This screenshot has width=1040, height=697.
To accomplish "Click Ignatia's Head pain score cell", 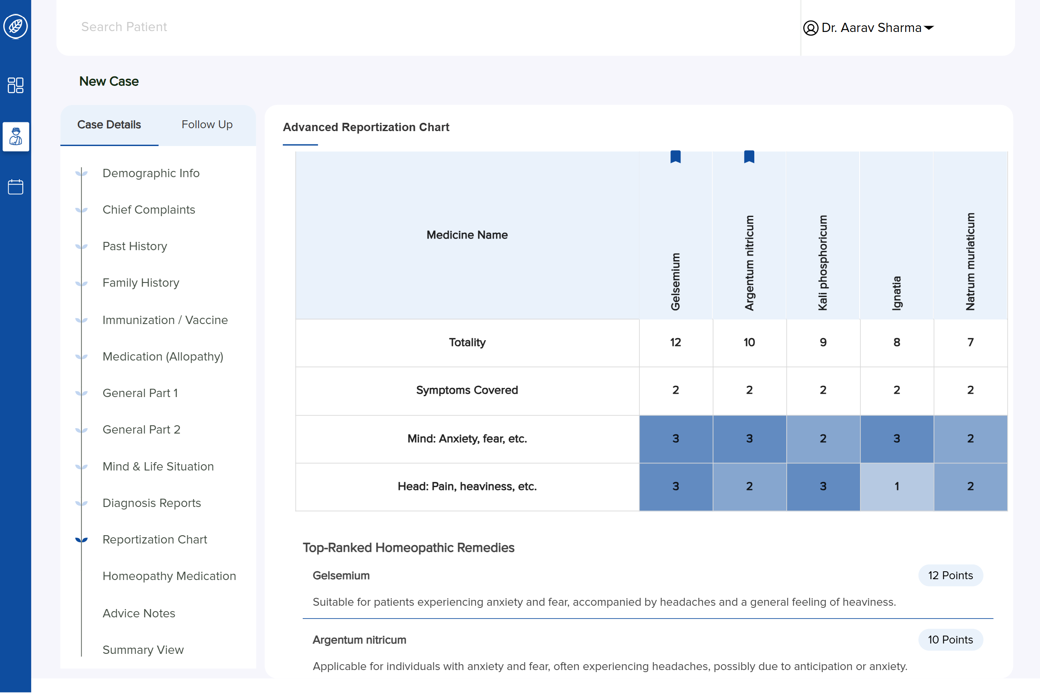I will pos(897,486).
